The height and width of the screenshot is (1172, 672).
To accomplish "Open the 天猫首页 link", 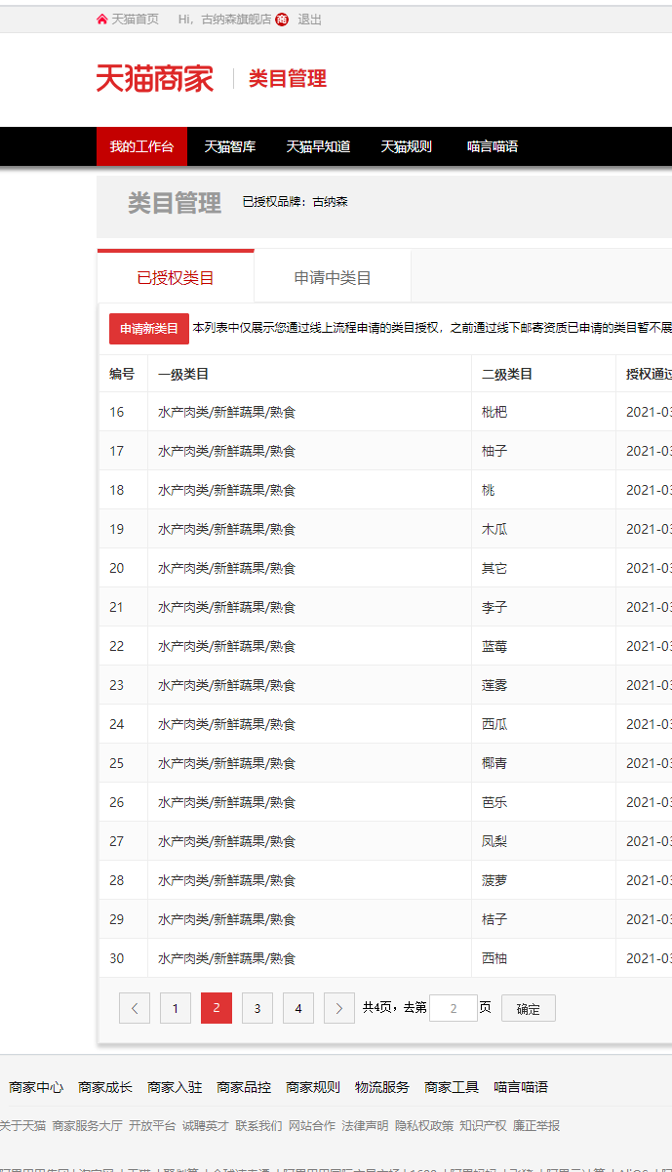I will pyautogui.click(x=136, y=20).
